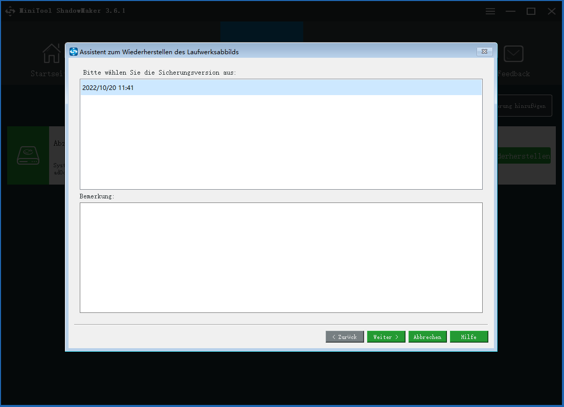The width and height of the screenshot is (564, 407).
Task: Open the hamburger menu in title bar
Action: point(490,11)
